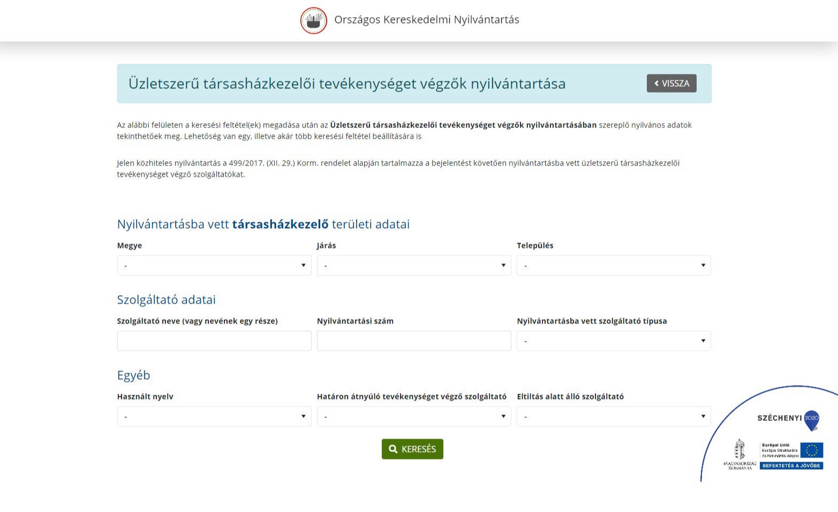This screenshot has height=512, width=838.
Task: Click the European Union flag emblem
Action: pos(811,450)
